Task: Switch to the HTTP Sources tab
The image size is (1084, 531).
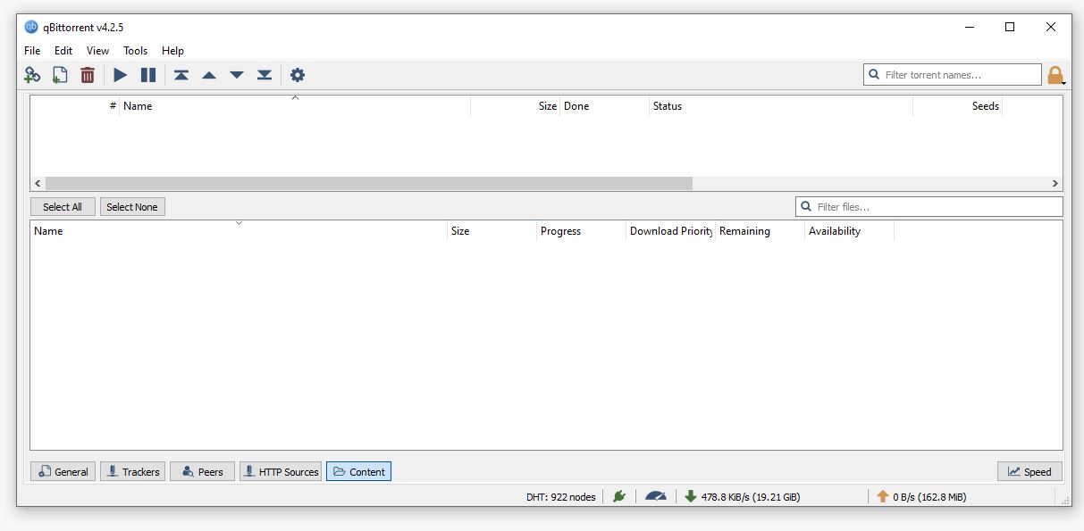Action: (x=281, y=471)
